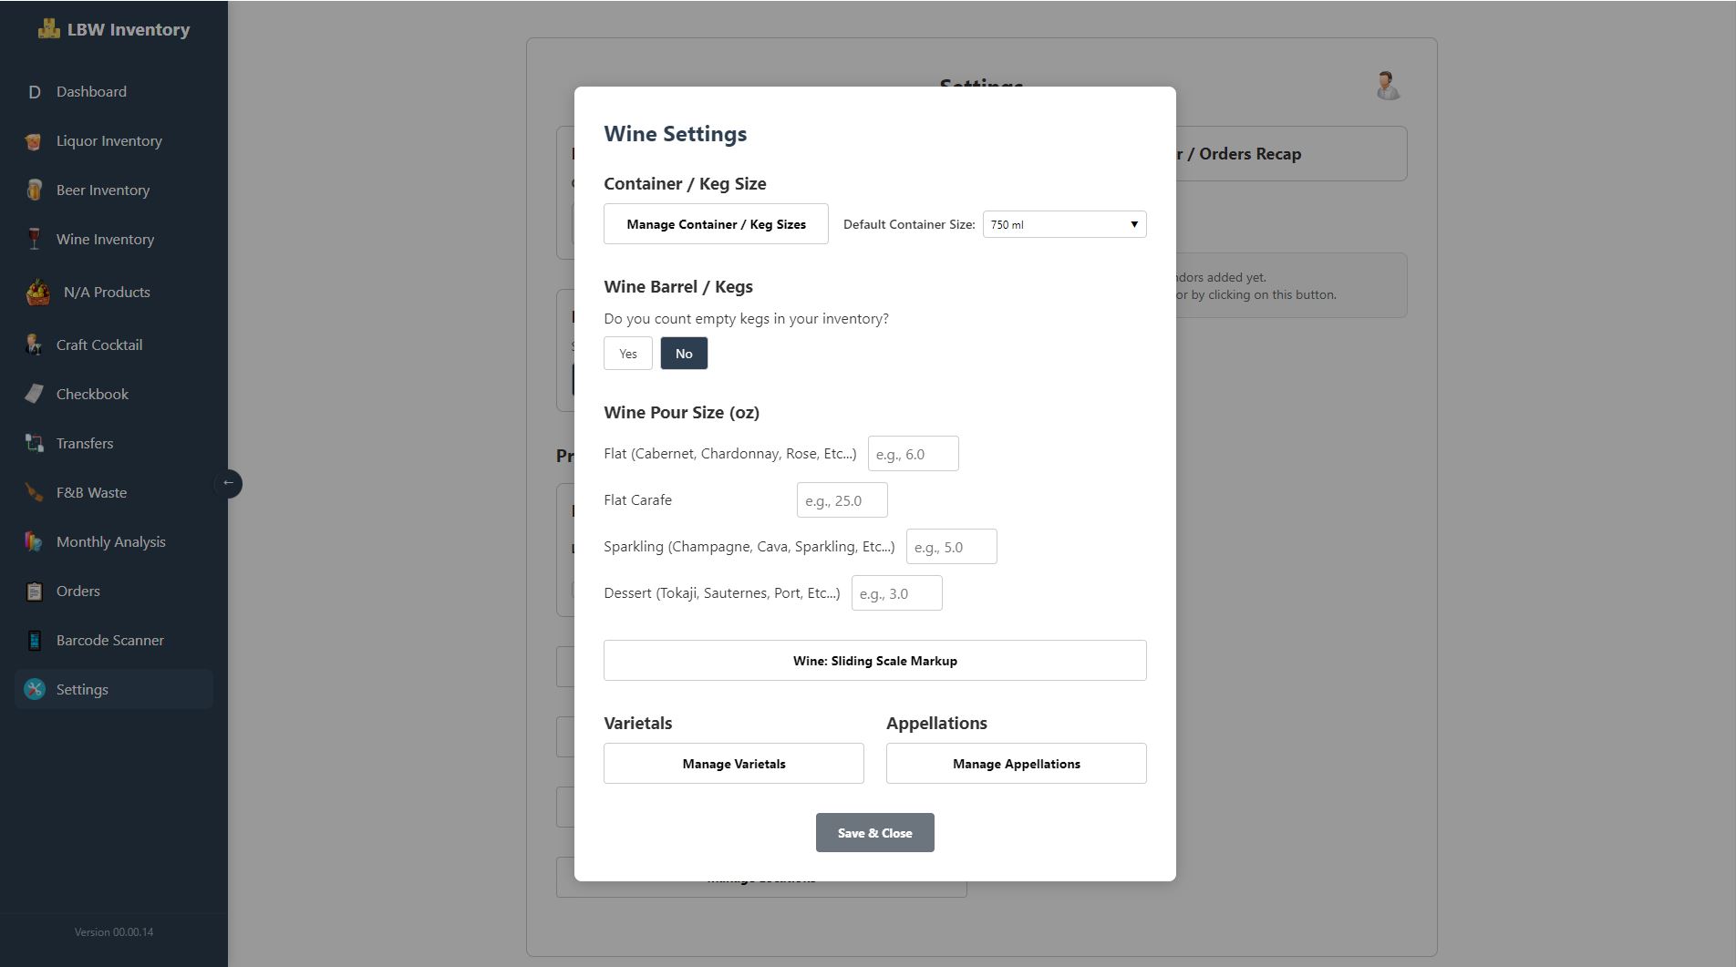Collapse the sidebar with the arrow button
This screenshot has width=1736, height=967.
[x=228, y=483]
